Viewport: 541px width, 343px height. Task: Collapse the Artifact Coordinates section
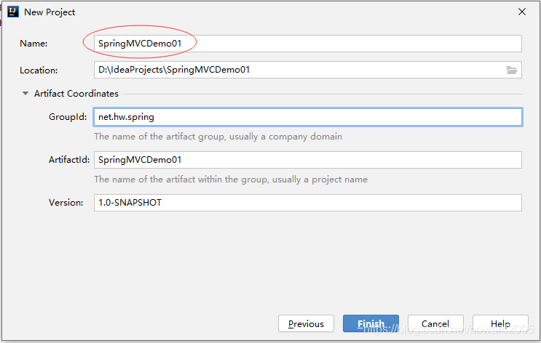25,93
